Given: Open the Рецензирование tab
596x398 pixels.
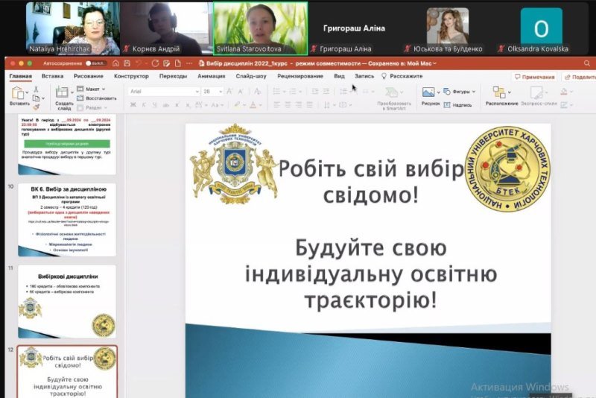Looking at the screenshot, I should (300, 76).
